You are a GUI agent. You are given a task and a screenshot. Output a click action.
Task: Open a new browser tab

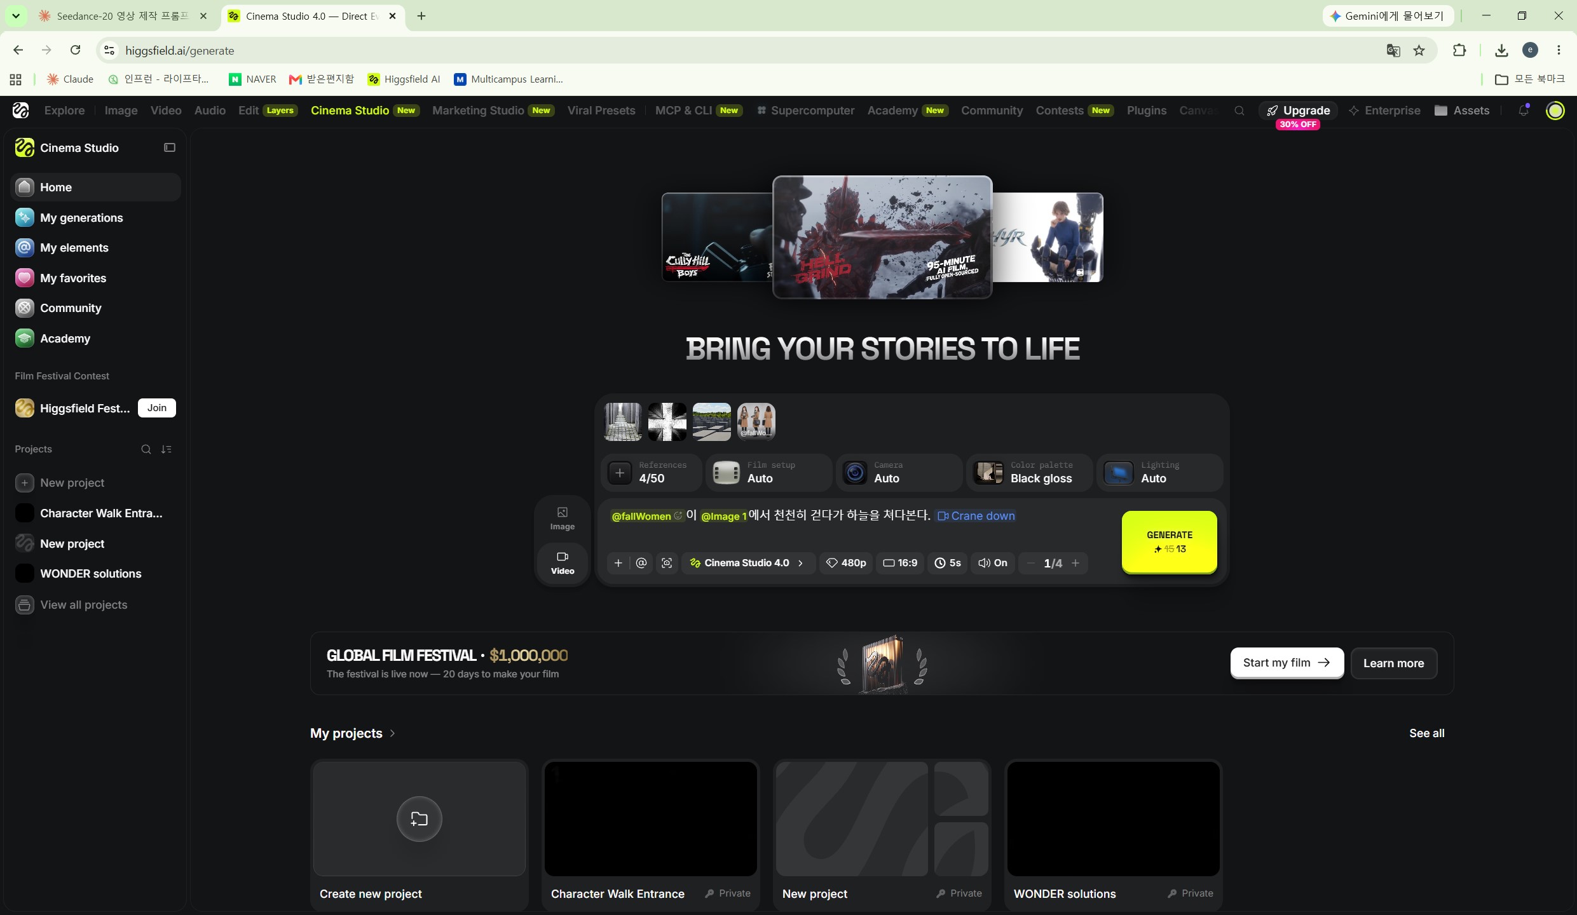(x=421, y=16)
